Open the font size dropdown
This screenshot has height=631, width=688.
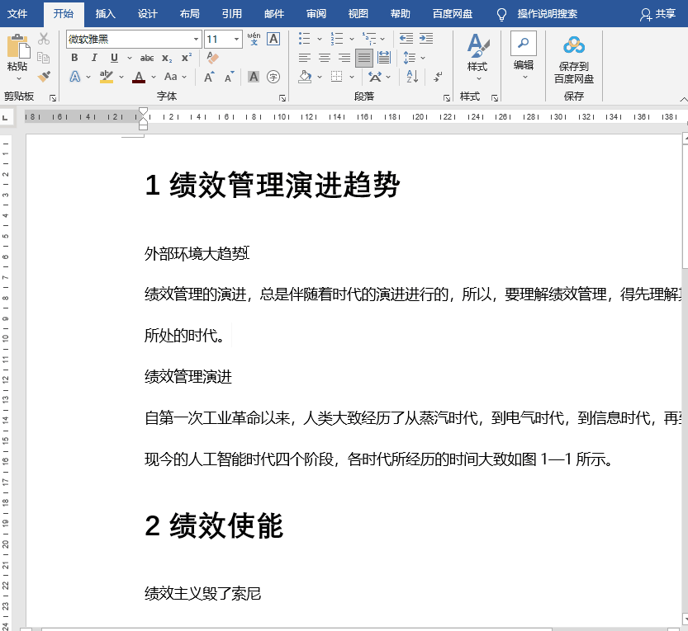(x=236, y=38)
